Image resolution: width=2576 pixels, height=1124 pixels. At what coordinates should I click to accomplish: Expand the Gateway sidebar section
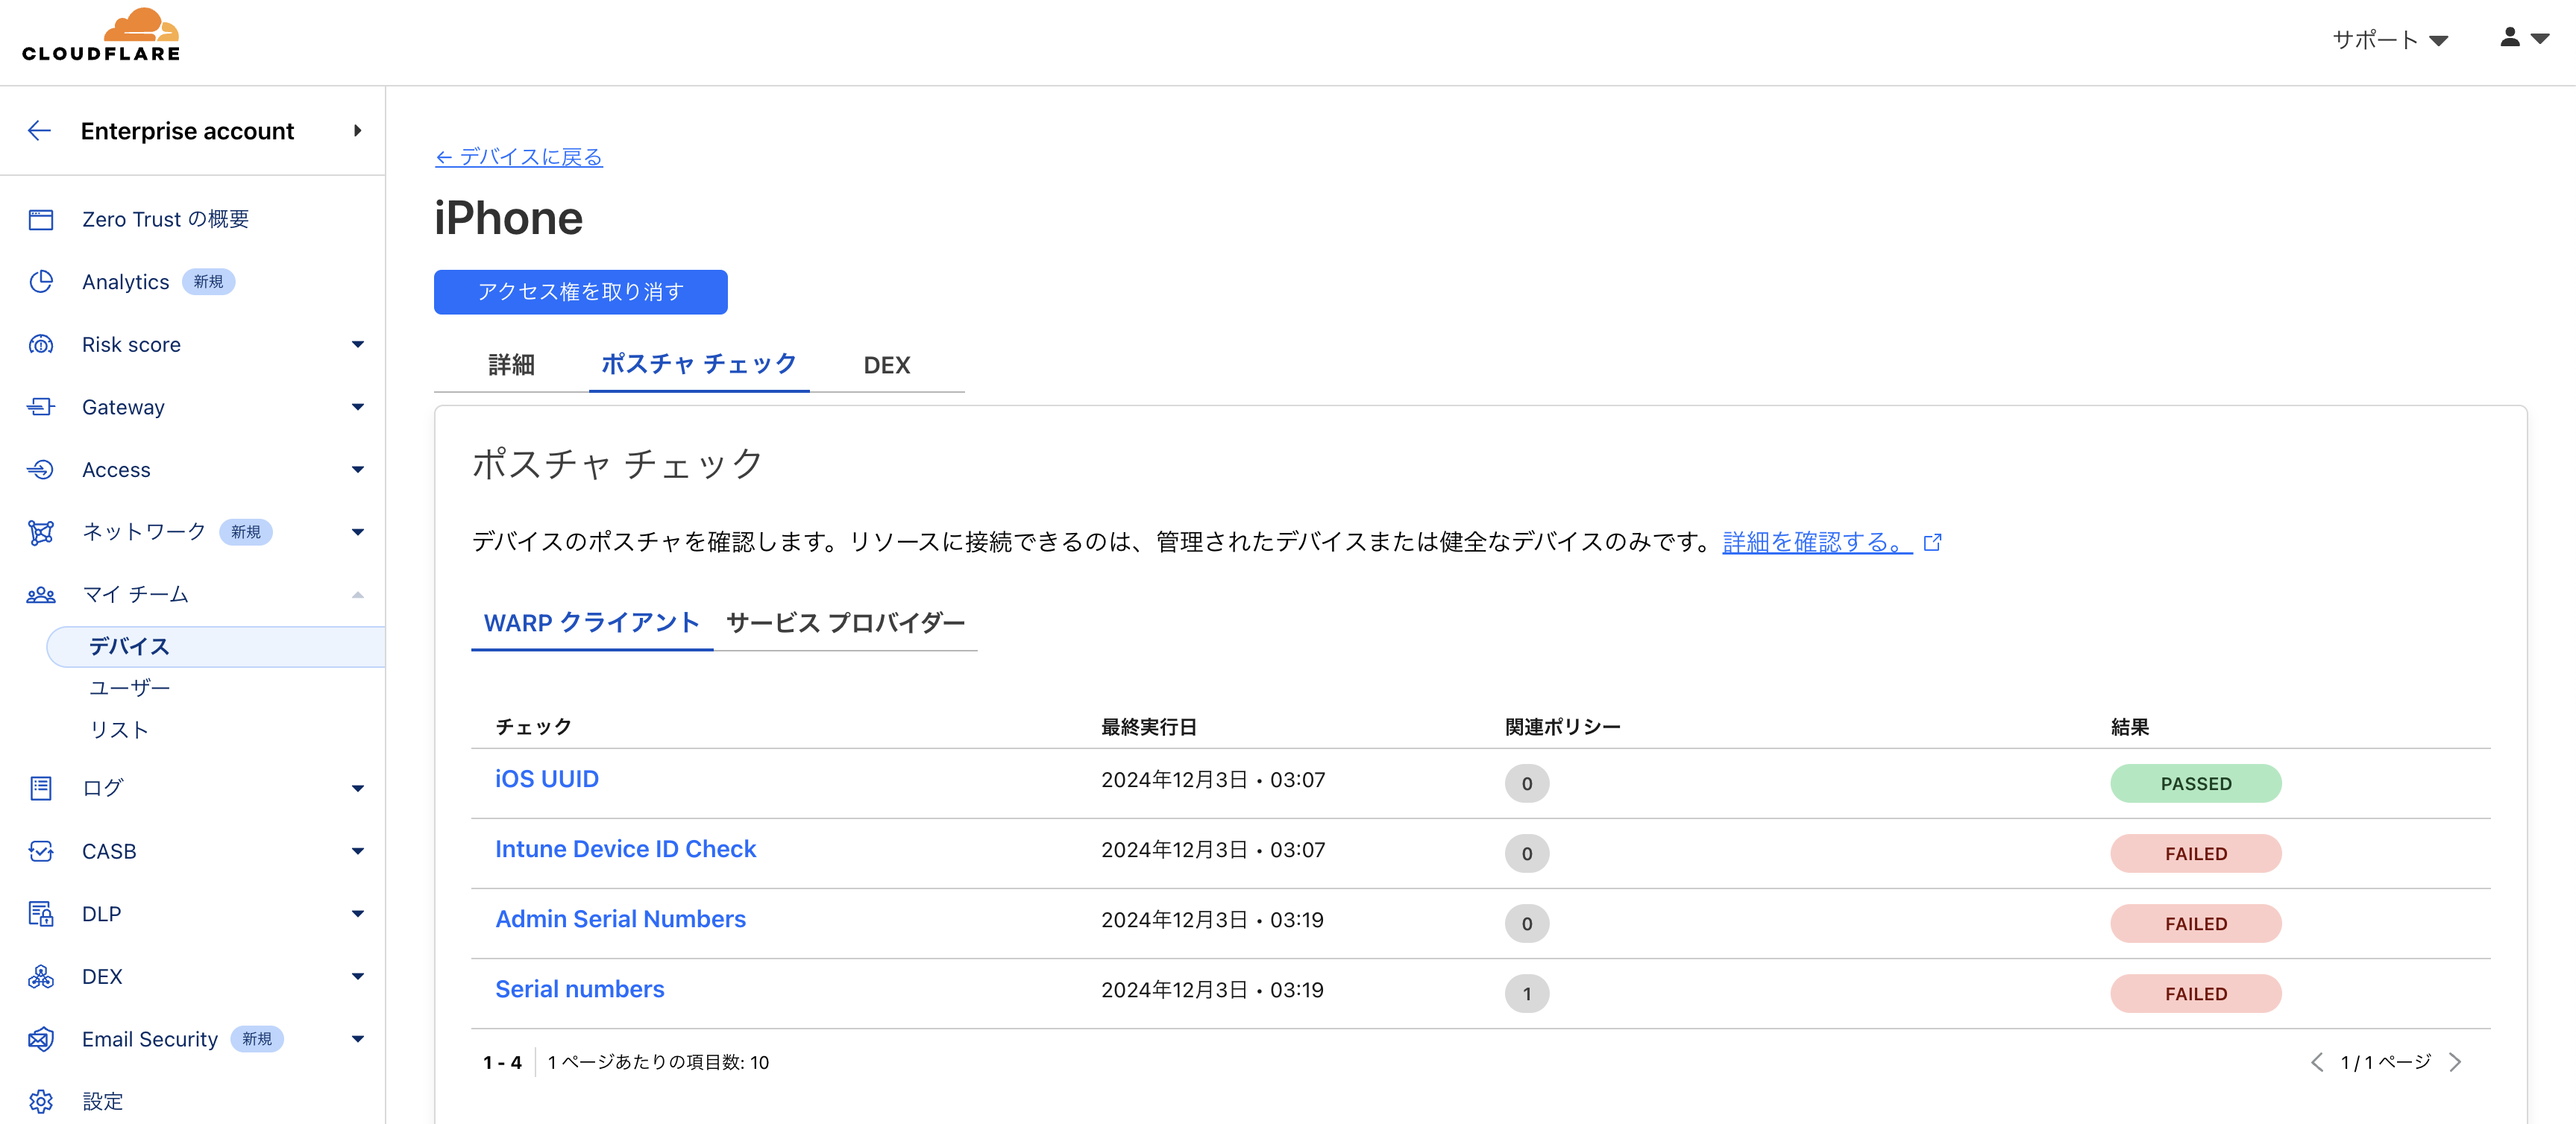pyautogui.click(x=357, y=407)
